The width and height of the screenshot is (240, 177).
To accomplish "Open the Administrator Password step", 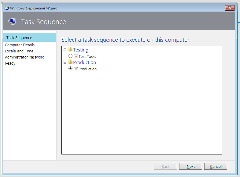I will (25, 57).
